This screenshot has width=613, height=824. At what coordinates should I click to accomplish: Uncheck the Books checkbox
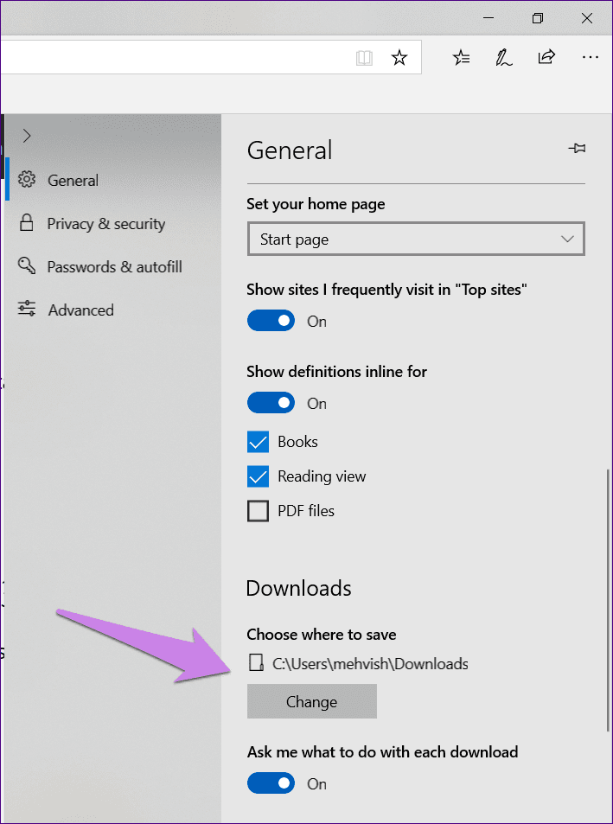[x=258, y=442]
